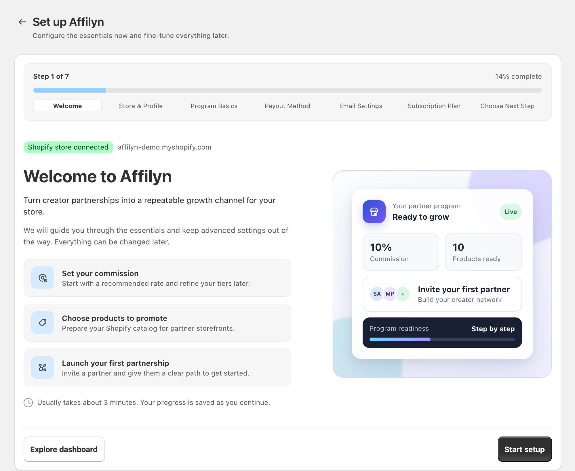Click the commission target icon

(x=43, y=278)
